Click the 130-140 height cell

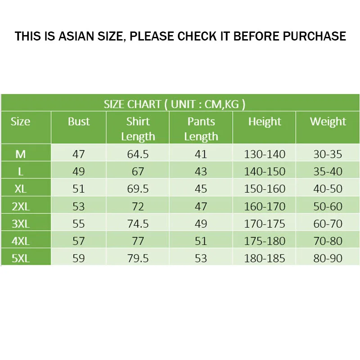click(x=265, y=154)
